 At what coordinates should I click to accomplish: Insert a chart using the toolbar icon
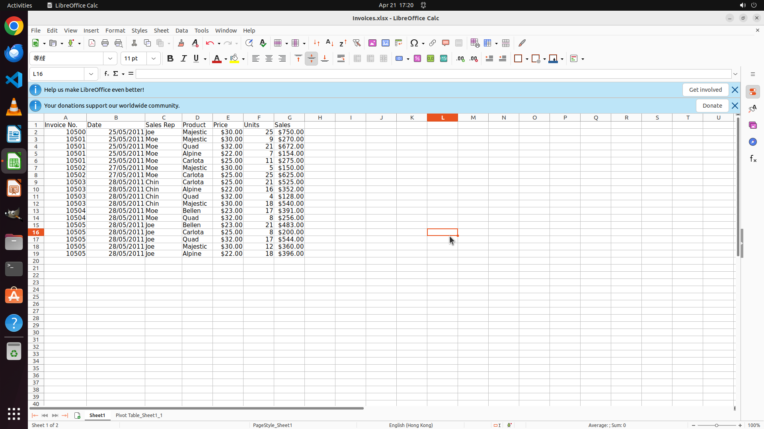click(386, 43)
